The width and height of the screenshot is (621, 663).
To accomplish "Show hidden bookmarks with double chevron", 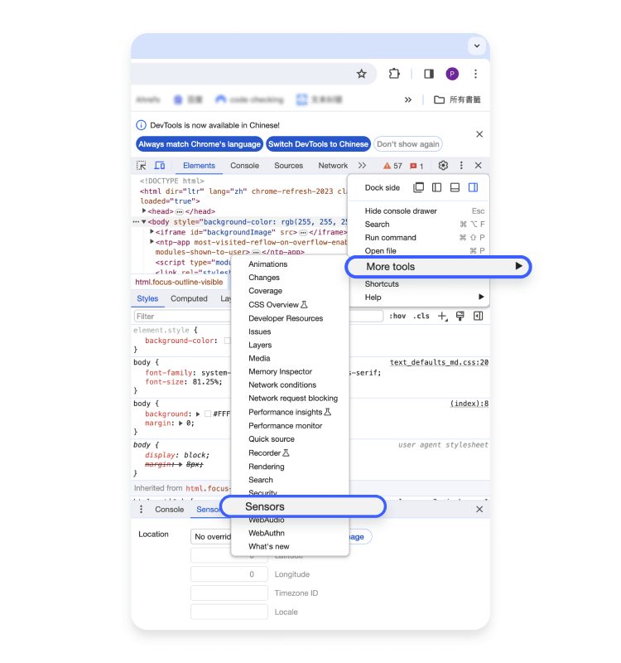I will (x=407, y=99).
